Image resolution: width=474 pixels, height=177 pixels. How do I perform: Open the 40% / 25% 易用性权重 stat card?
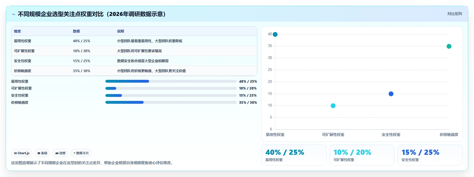[x=294, y=155]
